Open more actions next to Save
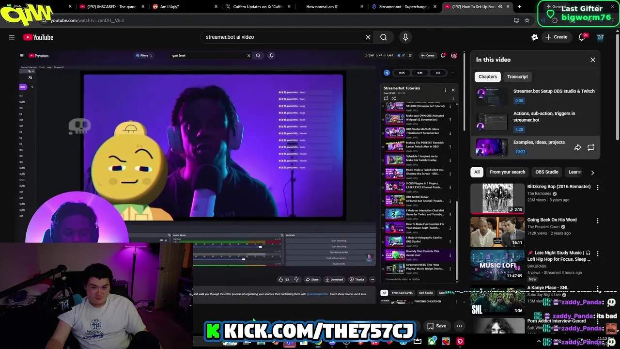The width and height of the screenshot is (620, 349). pos(459,326)
